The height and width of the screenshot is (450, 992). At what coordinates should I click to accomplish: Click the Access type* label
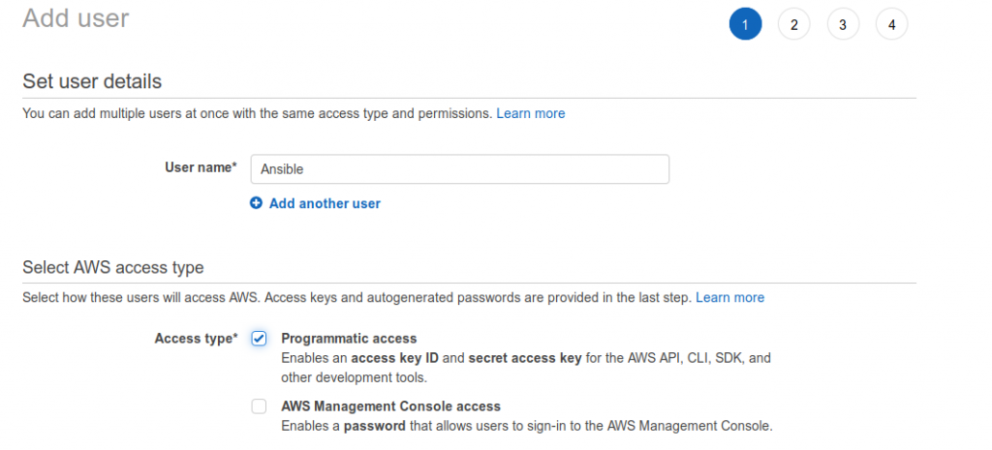click(196, 339)
